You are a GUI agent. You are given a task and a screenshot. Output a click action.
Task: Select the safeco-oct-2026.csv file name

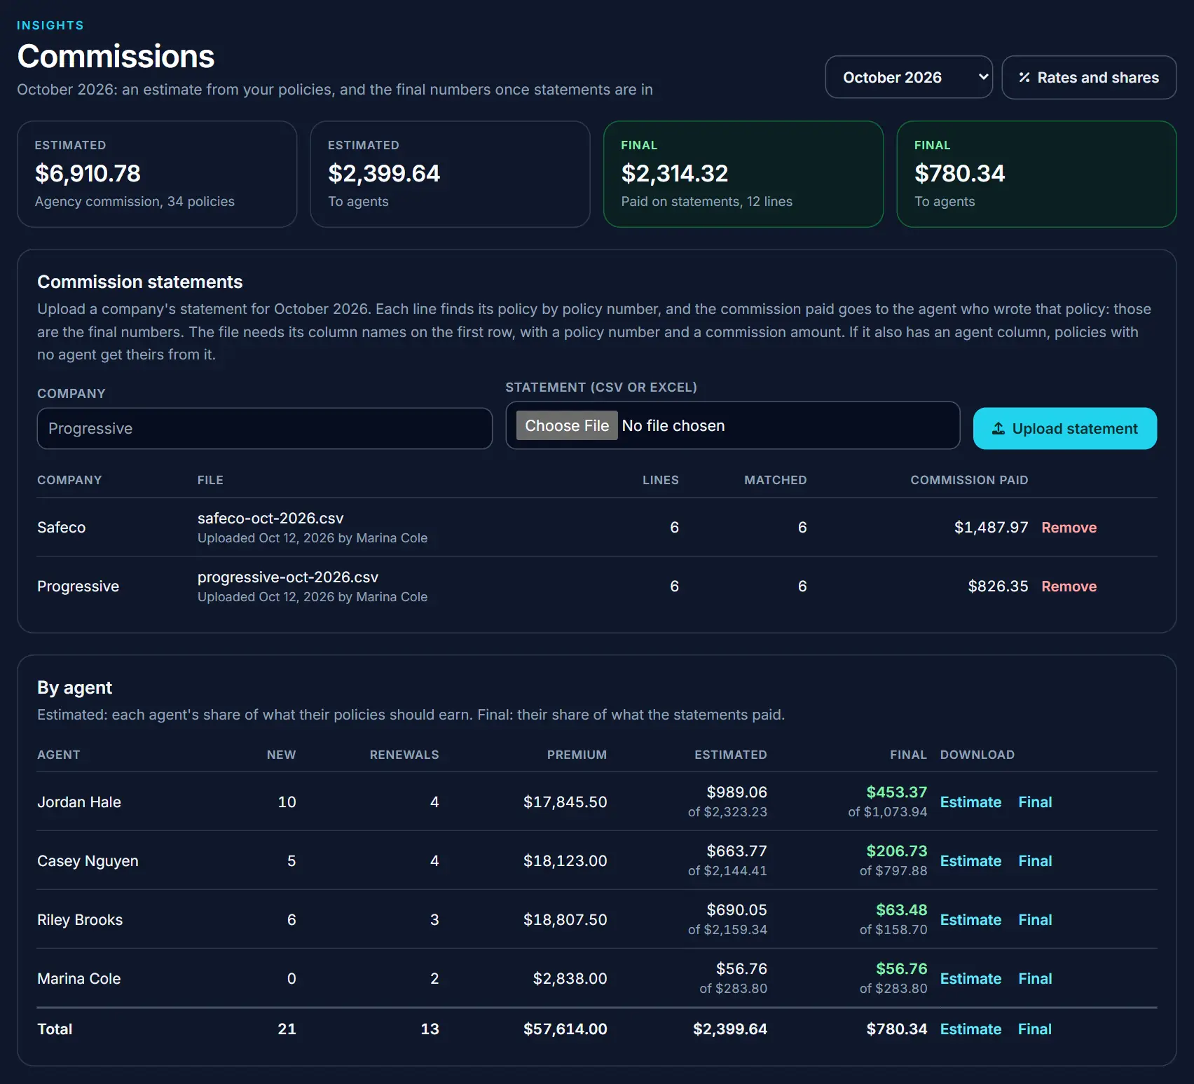(270, 518)
